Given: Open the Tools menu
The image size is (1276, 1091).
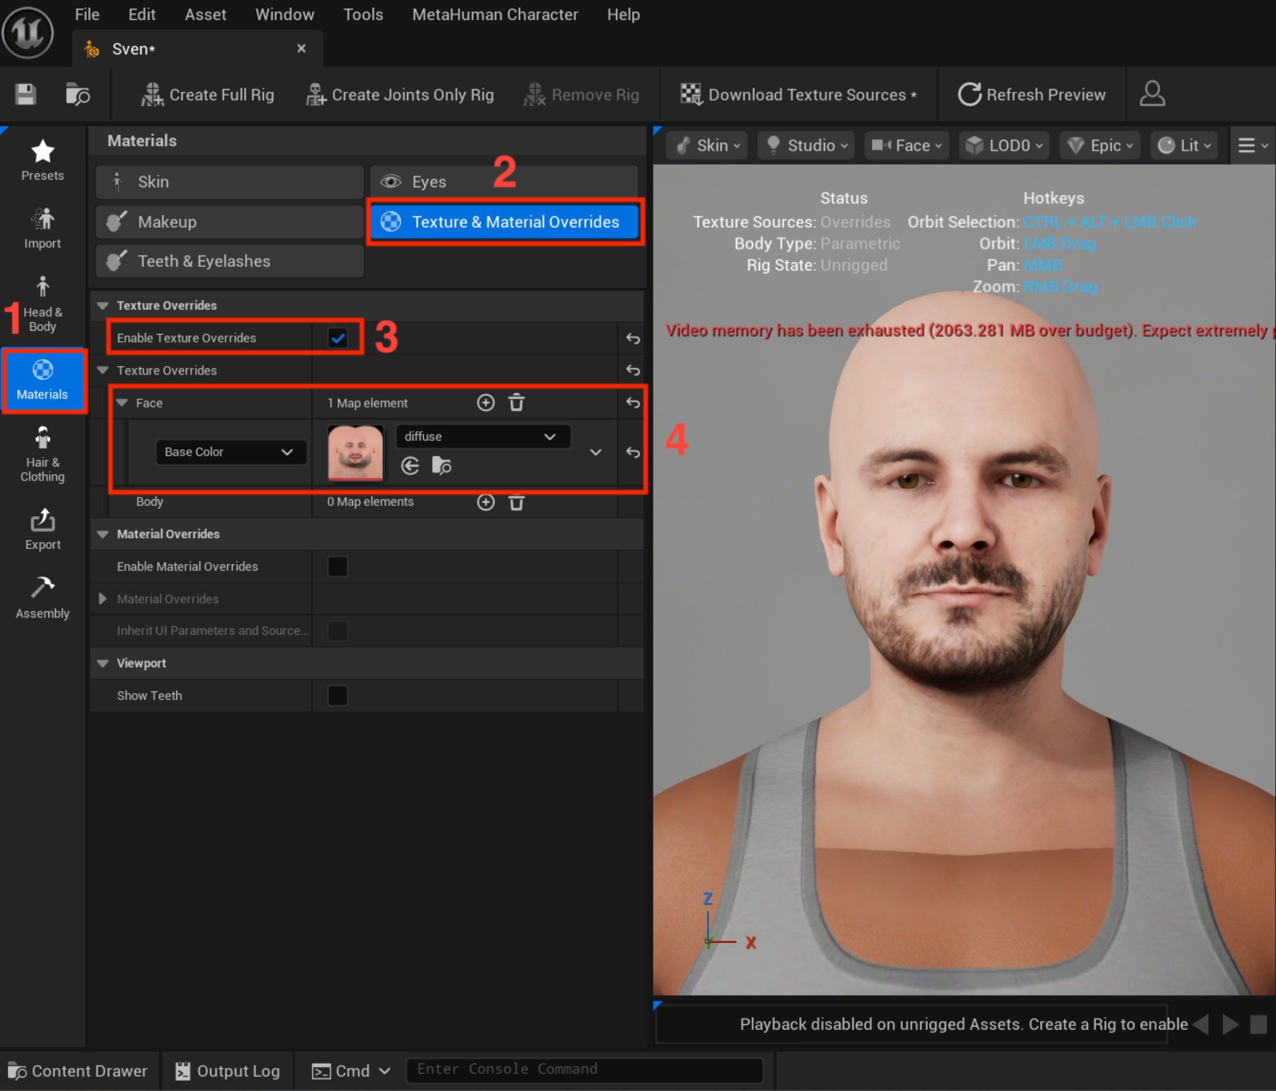Looking at the screenshot, I should coord(363,15).
